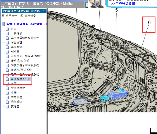Click the page icon beside 车身系统

tap(7, 47)
